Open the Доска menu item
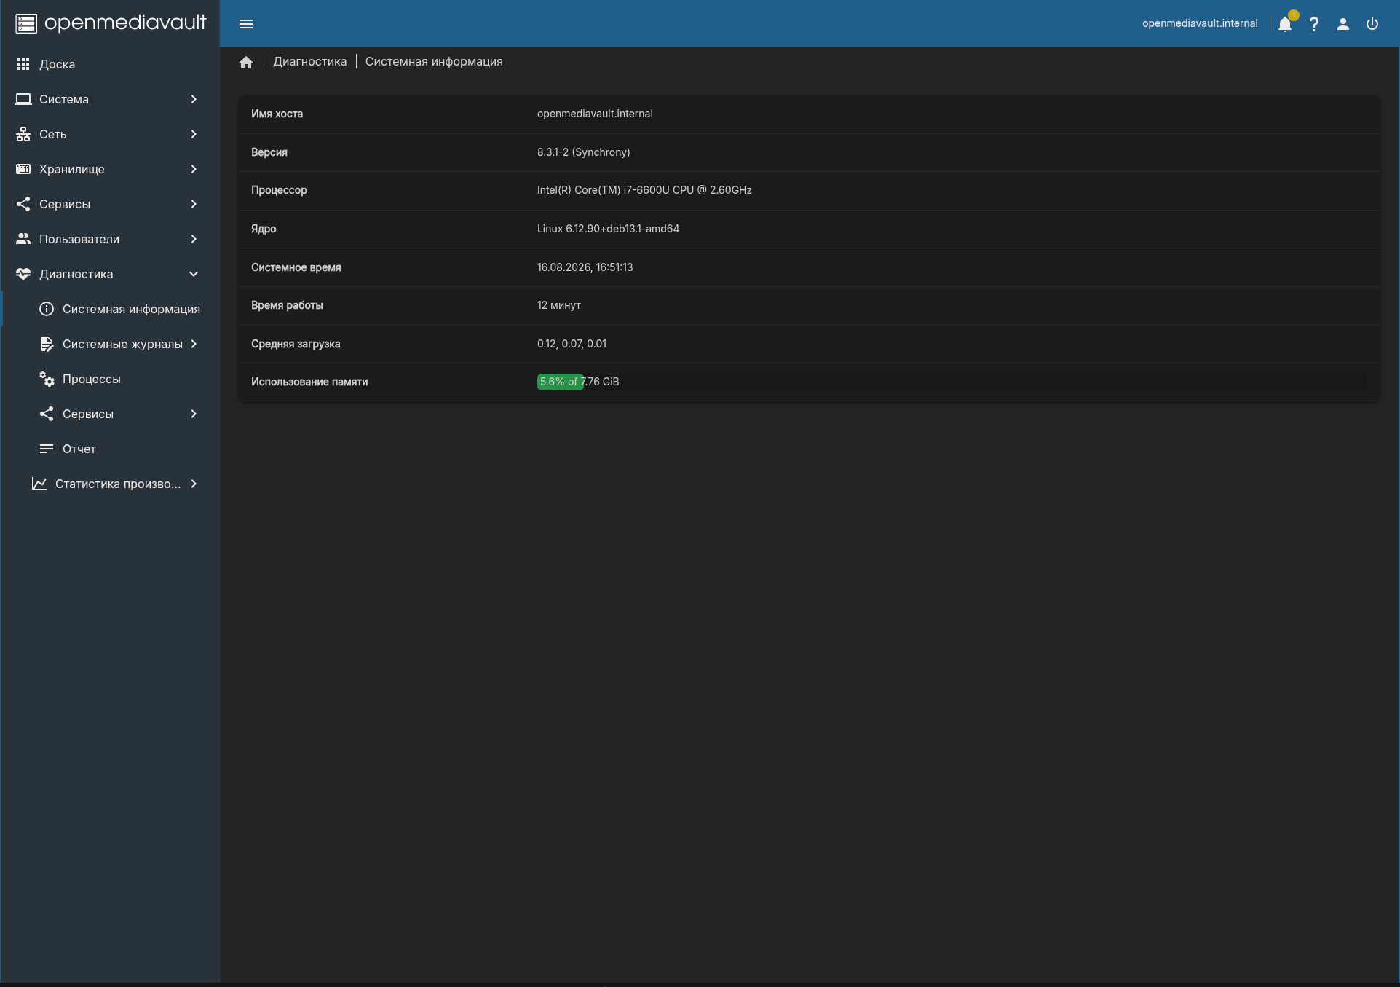Screen dimensions: 1400x987 pyautogui.click(x=109, y=64)
